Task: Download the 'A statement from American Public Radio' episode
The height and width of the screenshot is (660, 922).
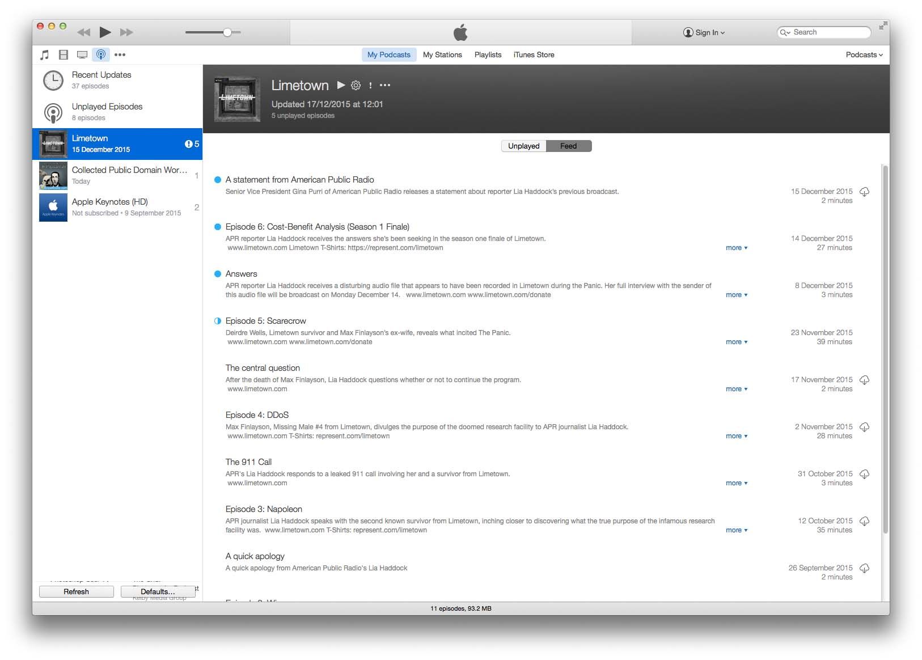Action: (x=864, y=192)
